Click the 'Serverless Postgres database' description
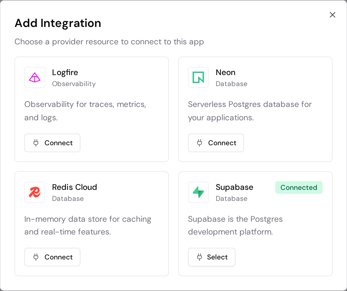 [250, 111]
